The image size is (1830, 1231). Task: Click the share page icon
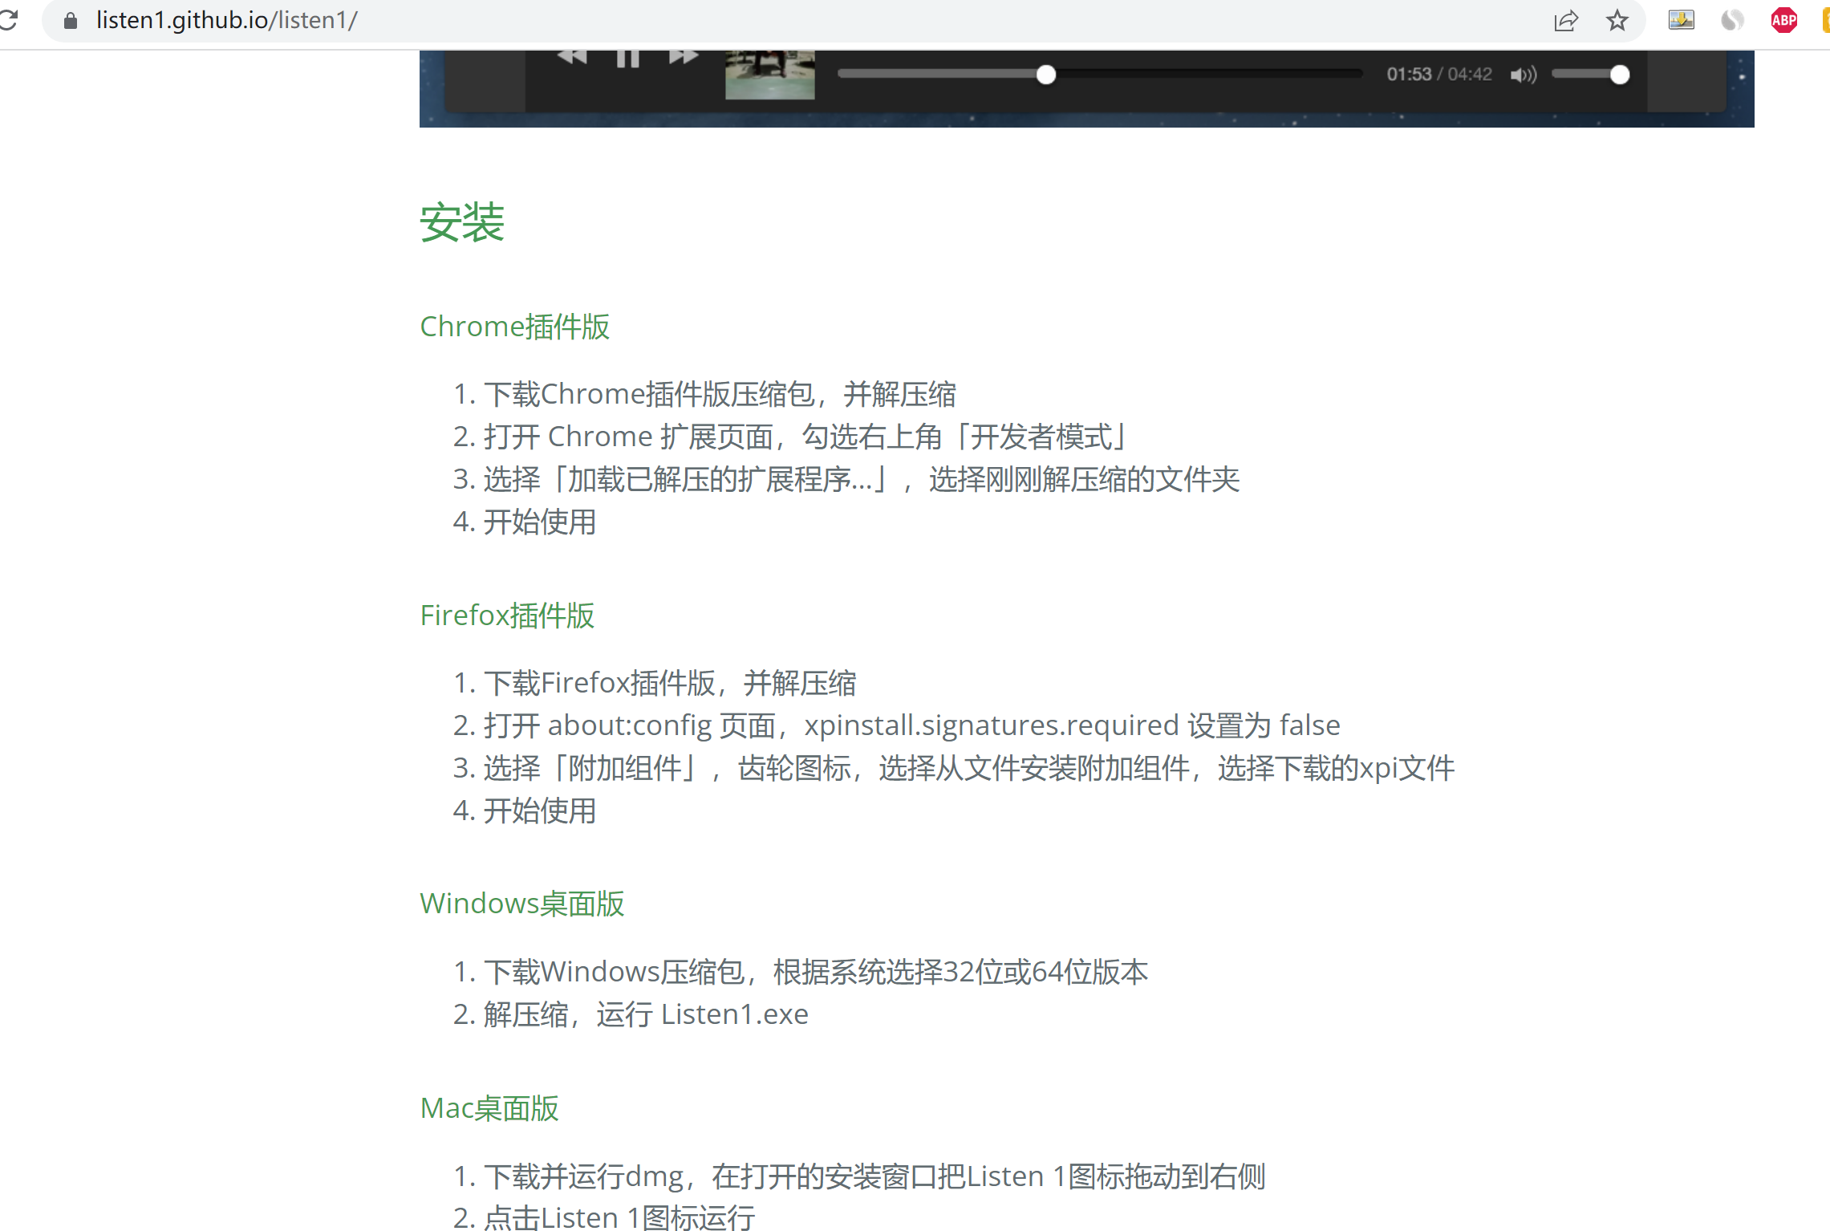1565,20
